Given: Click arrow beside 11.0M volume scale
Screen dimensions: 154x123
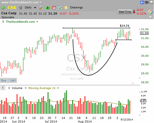Looking at the screenshot, I should 139,92.
